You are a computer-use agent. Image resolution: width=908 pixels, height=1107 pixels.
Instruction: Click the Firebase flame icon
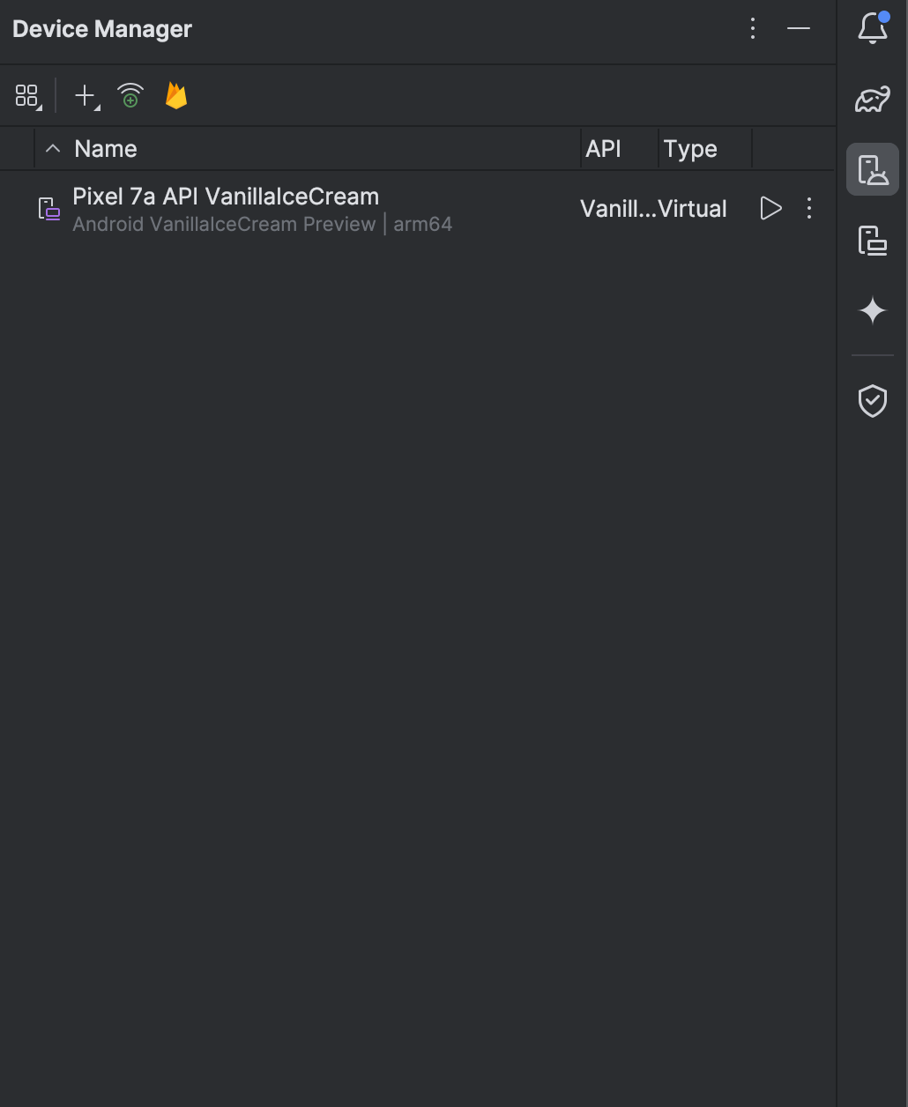point(176,96)
